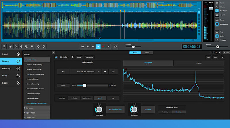The width and height of the screenshot is (230, 128).
Task: Click the flag marker icon in toolbar
Action: (x=31, y=46)
